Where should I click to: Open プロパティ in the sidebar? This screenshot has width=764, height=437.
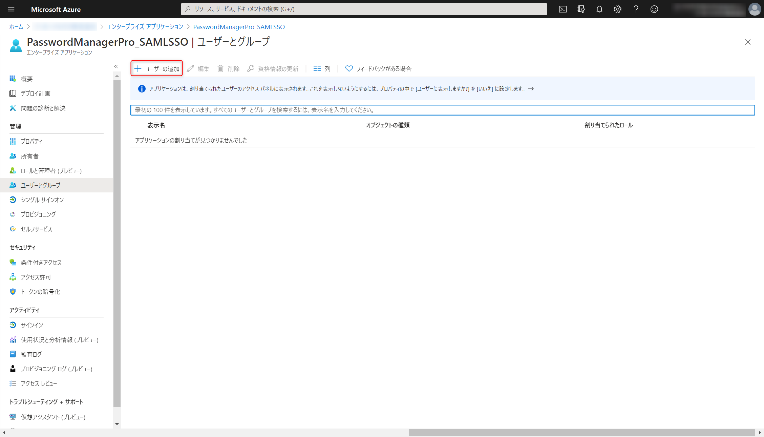click(31, 141)
